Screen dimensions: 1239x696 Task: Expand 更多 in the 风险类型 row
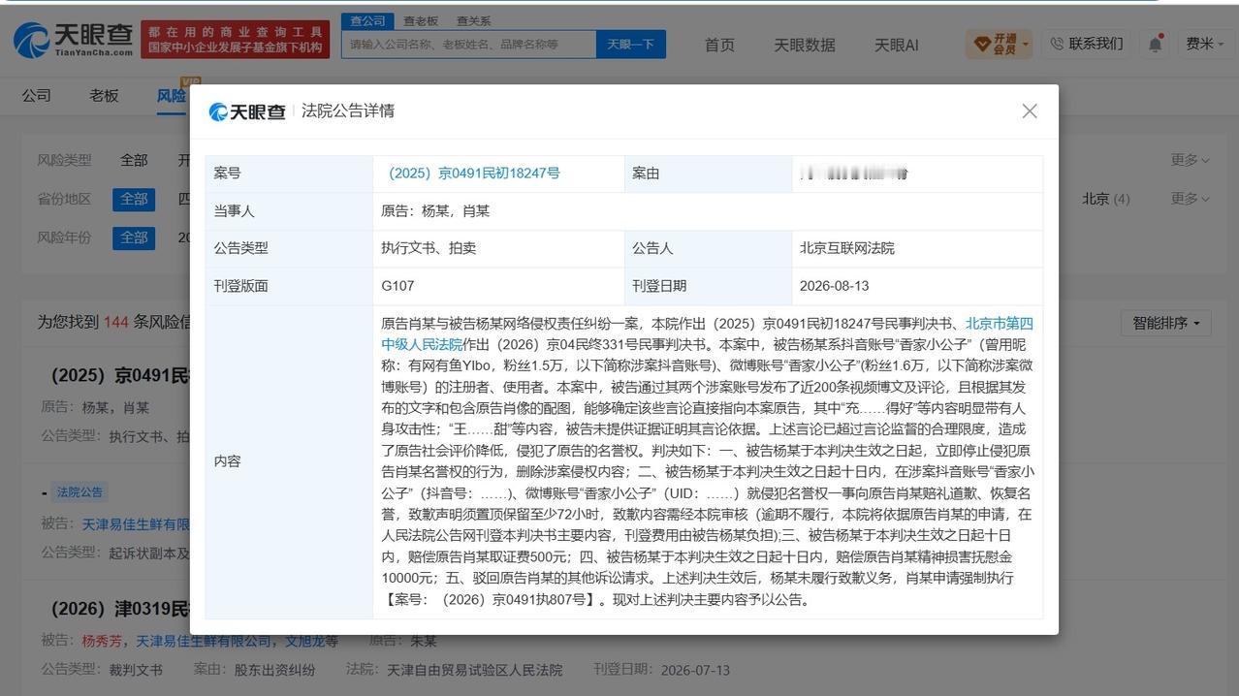point(1191,160)
